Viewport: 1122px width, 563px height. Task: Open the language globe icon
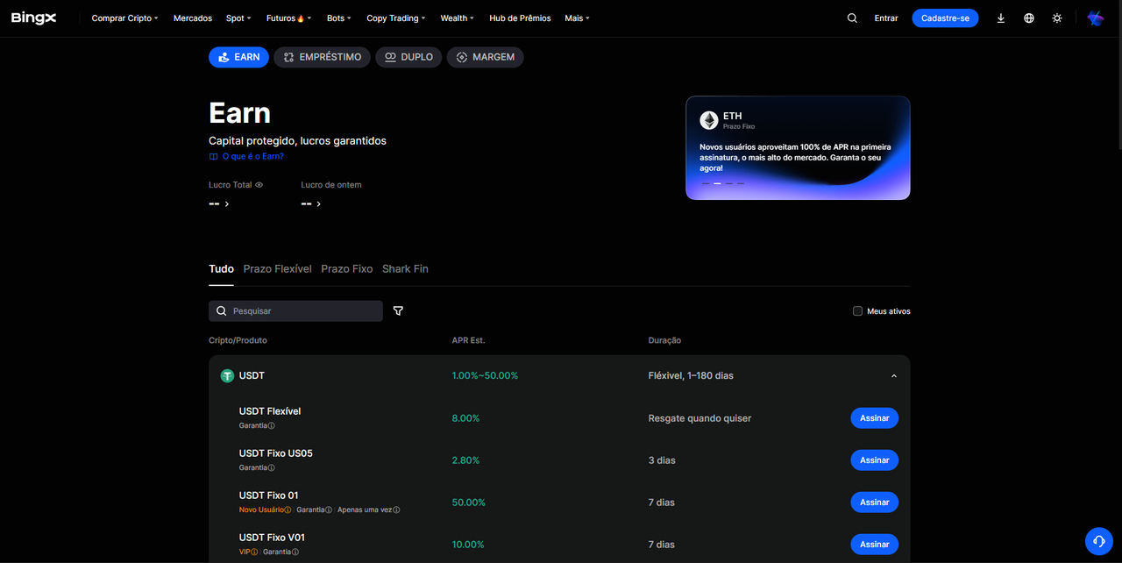[1029, 18]
